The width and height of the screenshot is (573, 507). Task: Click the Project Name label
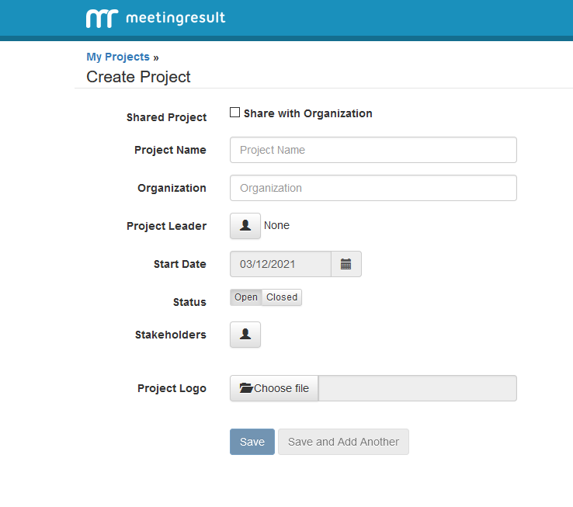170,150
